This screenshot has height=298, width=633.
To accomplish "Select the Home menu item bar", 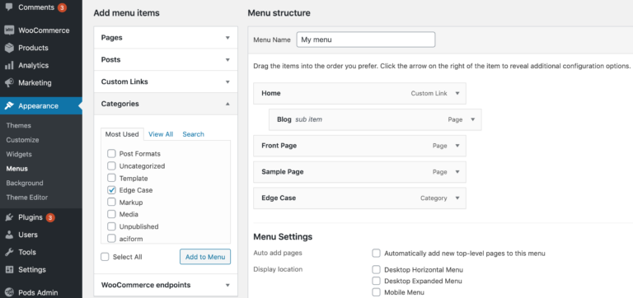I will click(359, 94).
